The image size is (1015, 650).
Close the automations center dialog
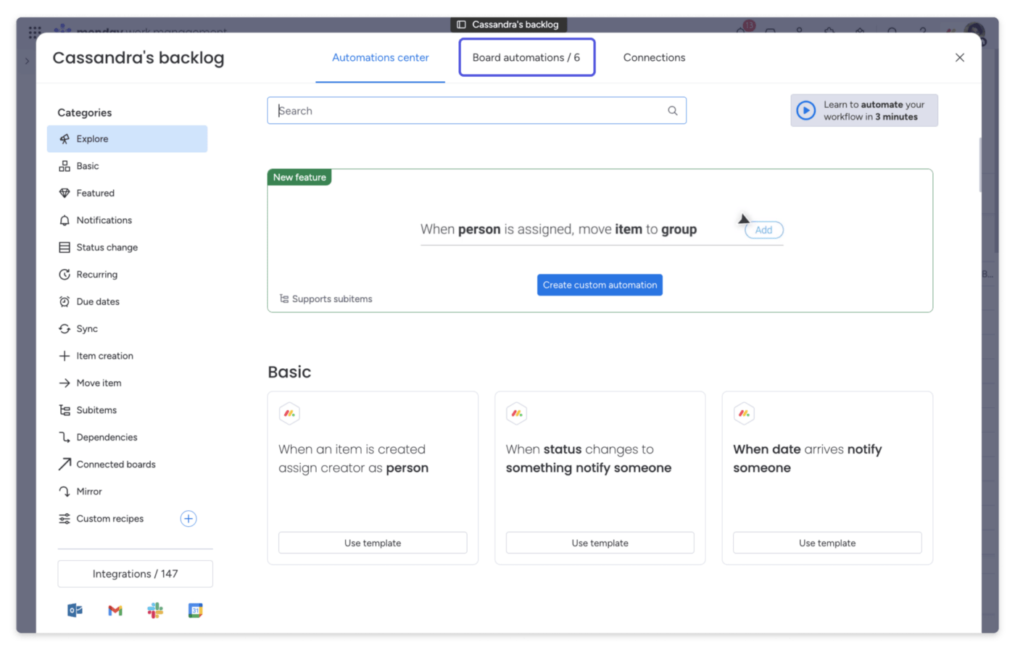tap(960, 57)
